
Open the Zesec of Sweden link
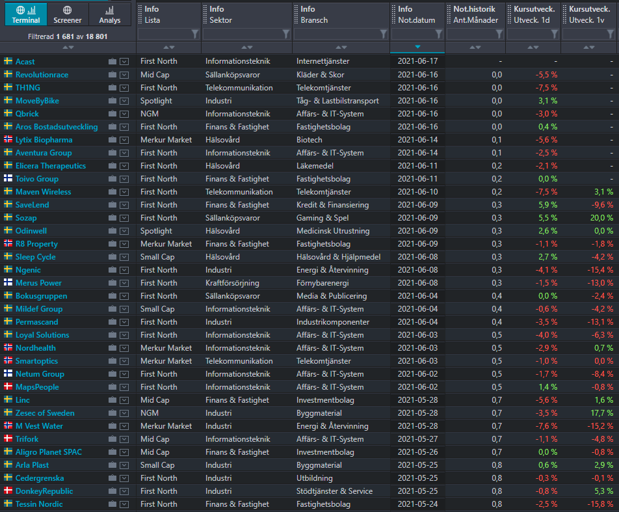[45, 413]
